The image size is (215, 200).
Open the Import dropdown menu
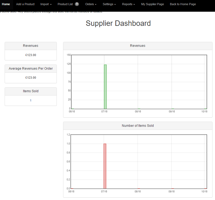coord(46,4)
